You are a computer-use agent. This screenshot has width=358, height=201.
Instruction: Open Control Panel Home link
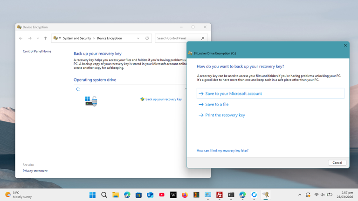tap(37, 51)
